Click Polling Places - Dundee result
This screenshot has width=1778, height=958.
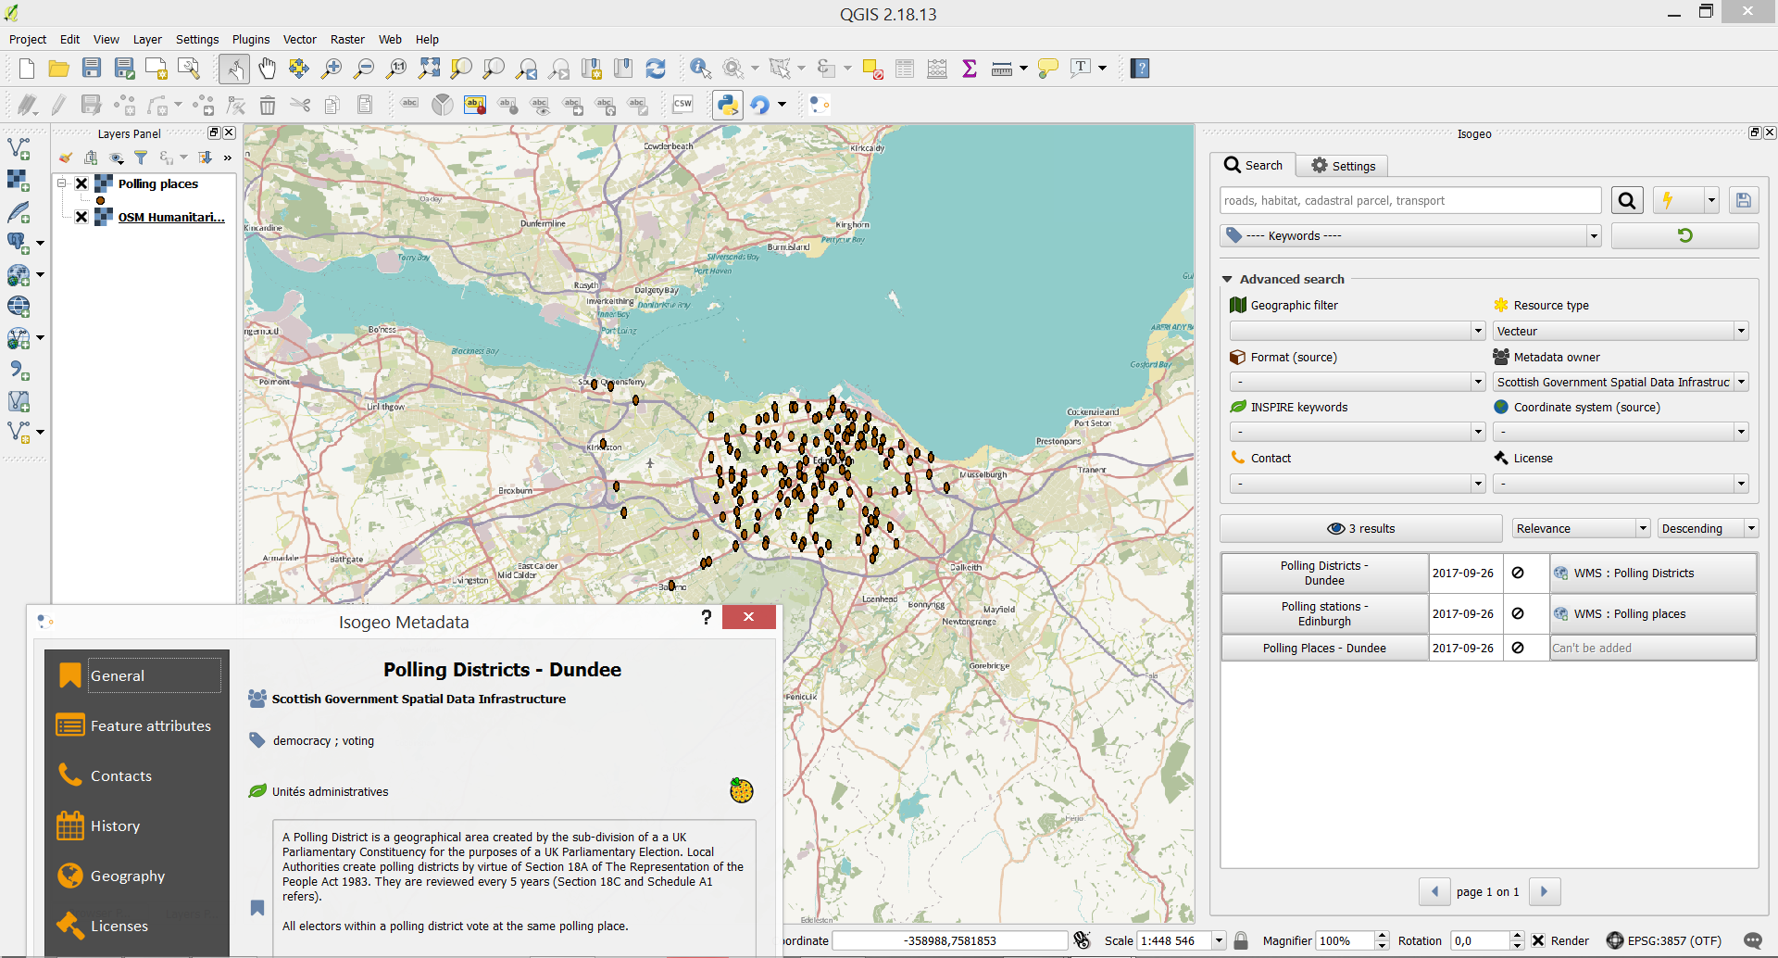point(1324,648)
